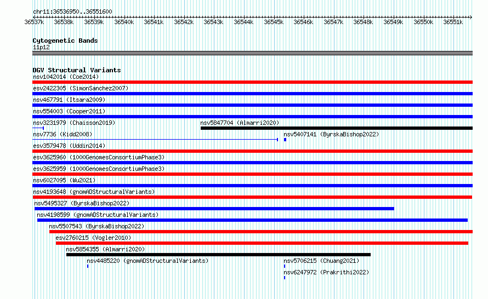Click ruler position 36544k

click(243, 22)
